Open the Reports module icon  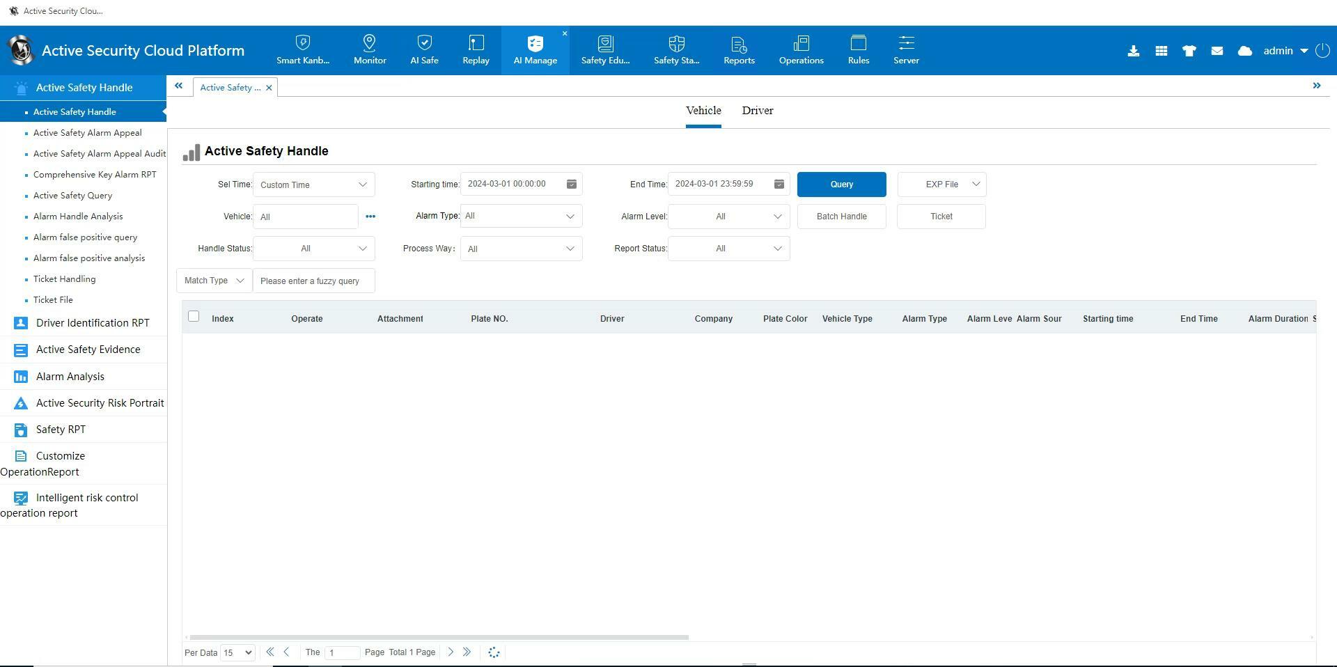739,43
